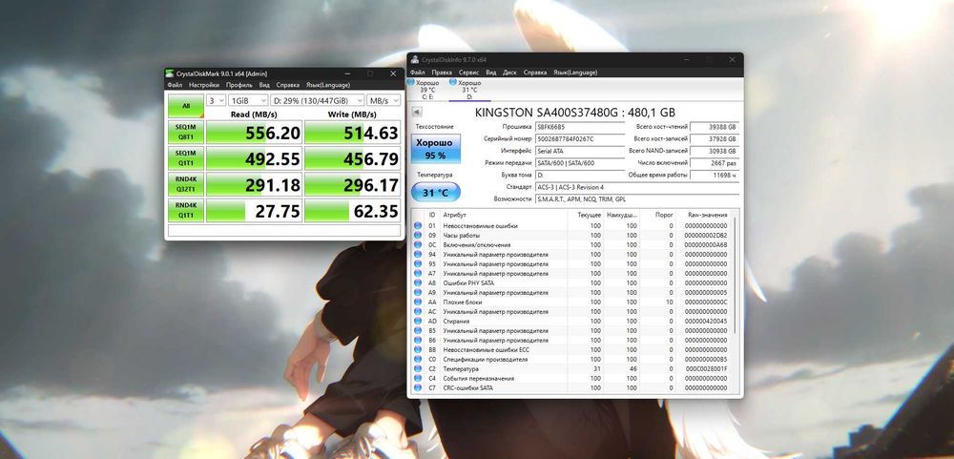Click the status orb of attribute B5
954x459 pixels.
tap(418, 330)
